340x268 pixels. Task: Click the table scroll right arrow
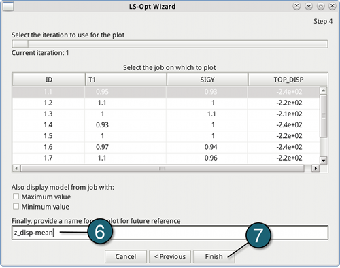(x=316, y=169)
